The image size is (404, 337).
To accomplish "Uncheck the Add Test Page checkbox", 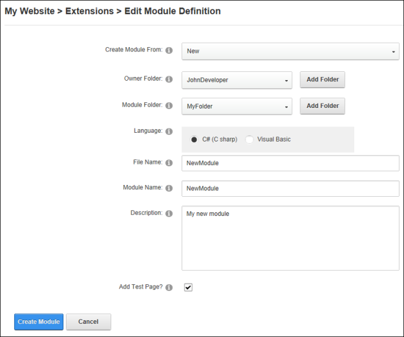I will [188, 287].
